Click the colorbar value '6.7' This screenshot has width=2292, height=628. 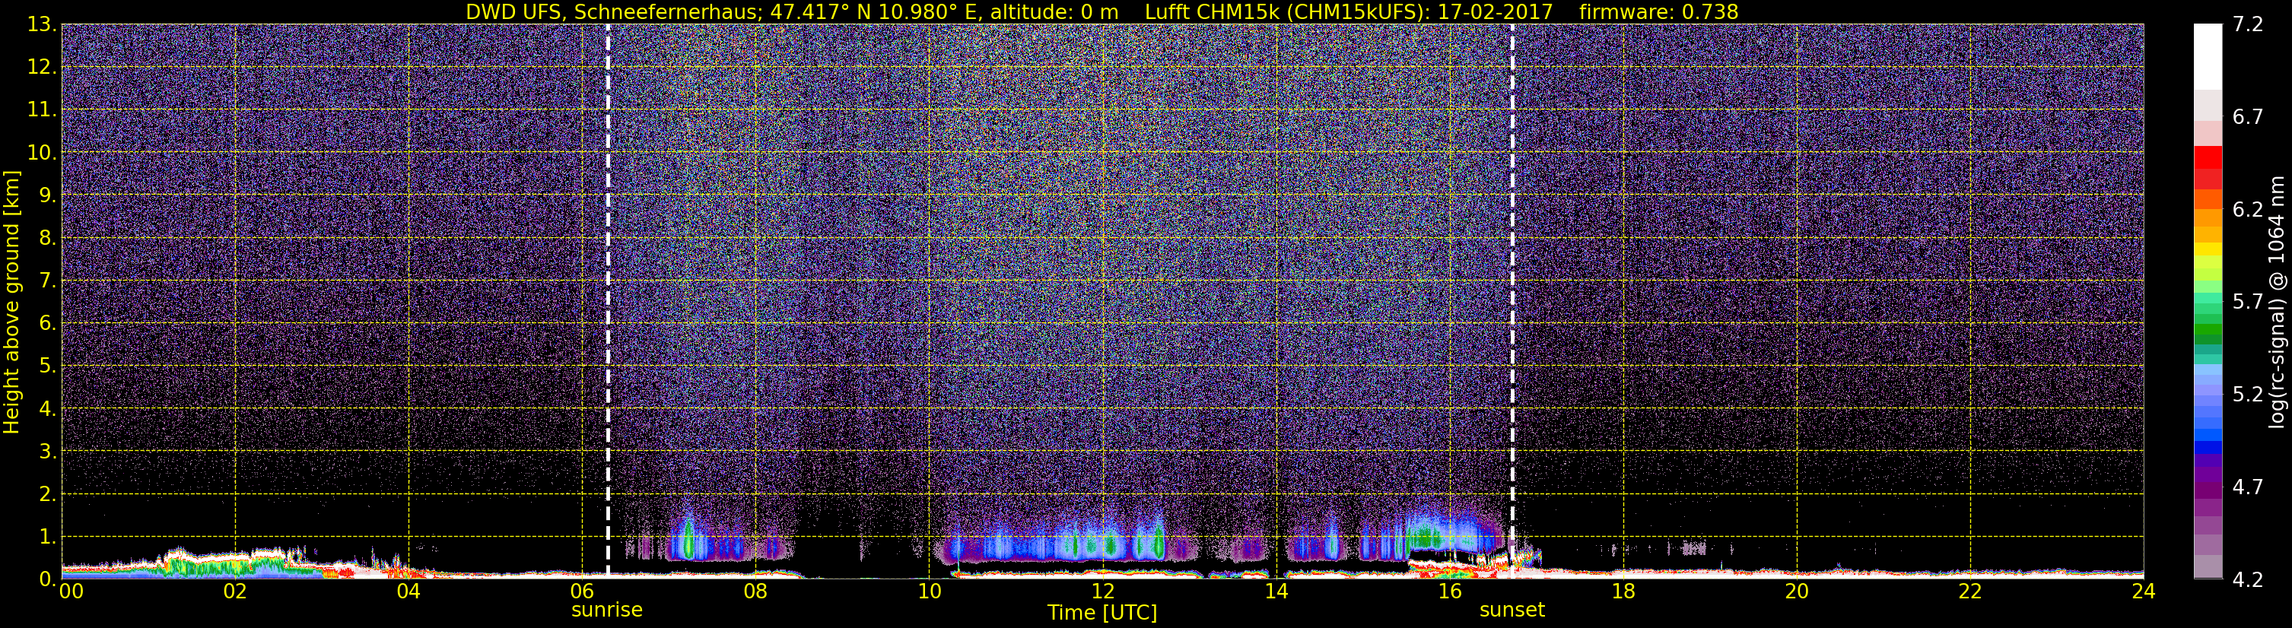click(2248, 117)
